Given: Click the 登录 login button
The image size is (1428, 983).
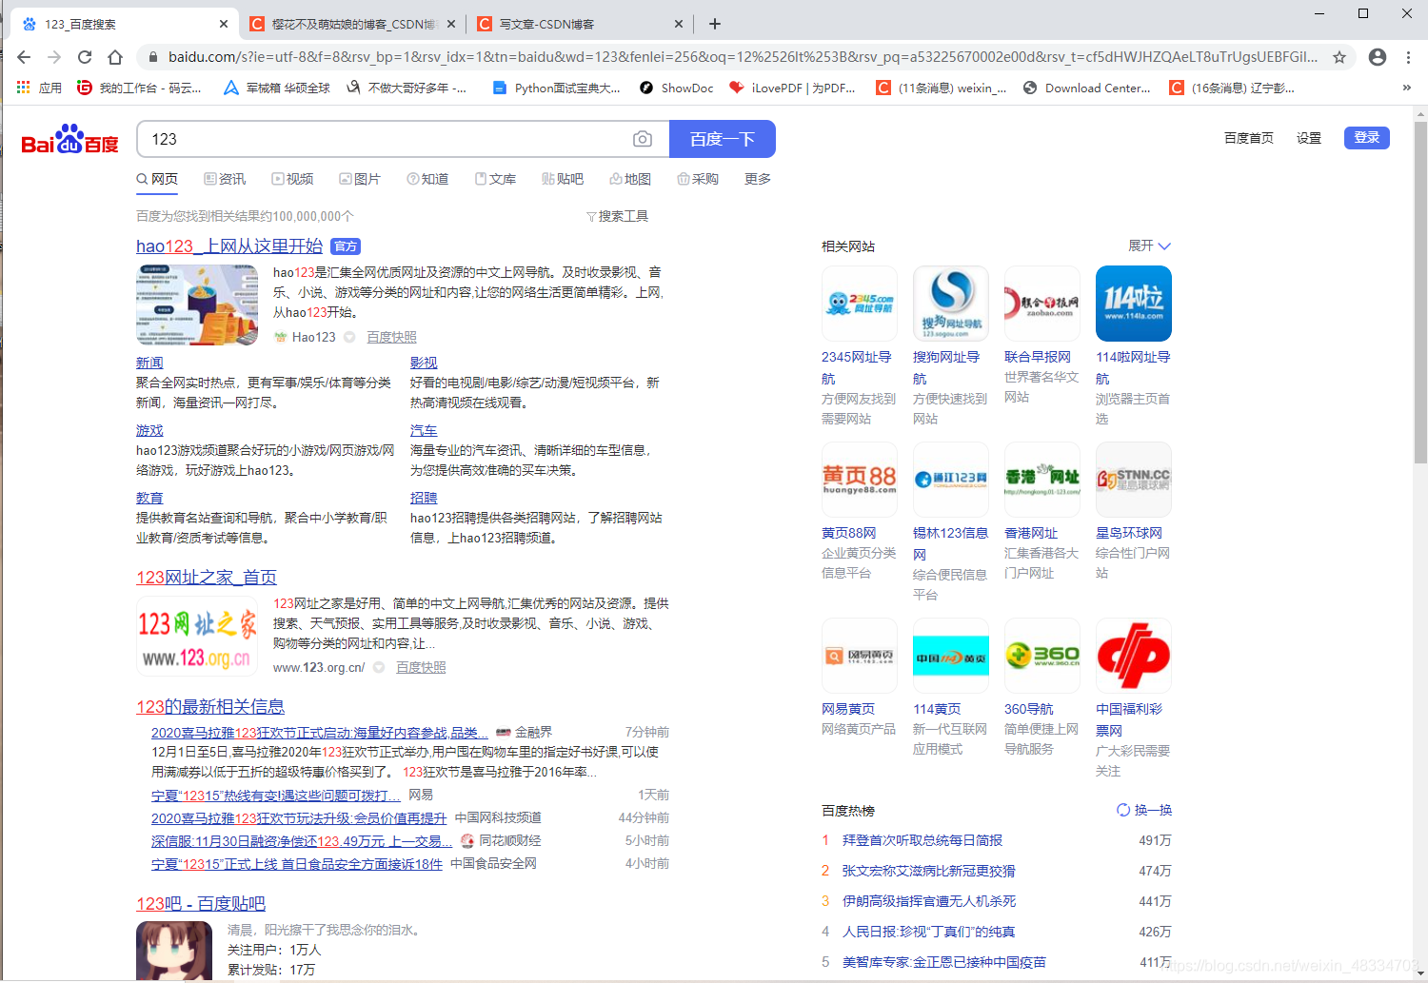Looking at the screenshot, I should 1367,137.
